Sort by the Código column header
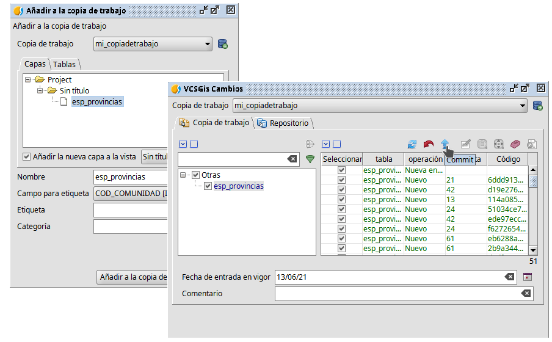The image size is (552, 342). (x=507, y=159)
